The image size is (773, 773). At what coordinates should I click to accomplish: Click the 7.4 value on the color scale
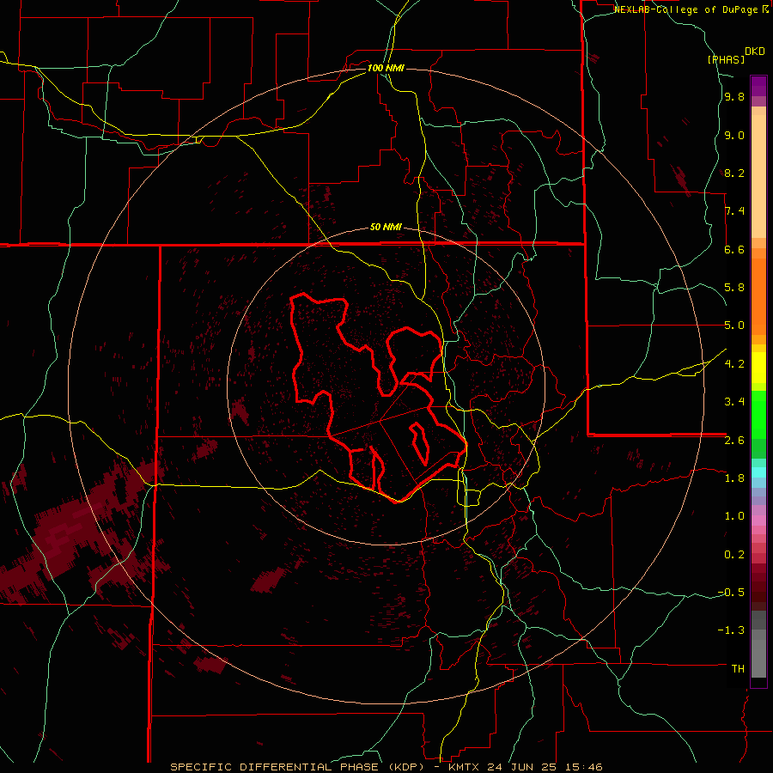coord(734,211)
